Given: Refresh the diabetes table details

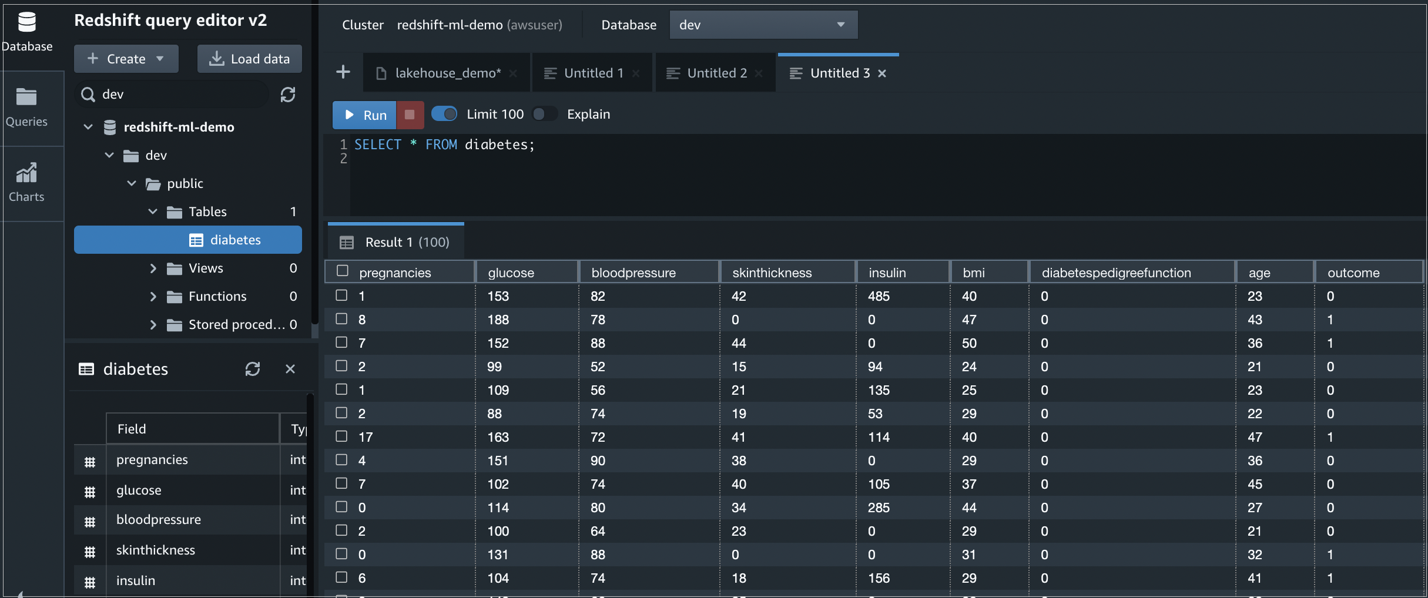Looking at the screenshot, I should [x=253, y=369].
